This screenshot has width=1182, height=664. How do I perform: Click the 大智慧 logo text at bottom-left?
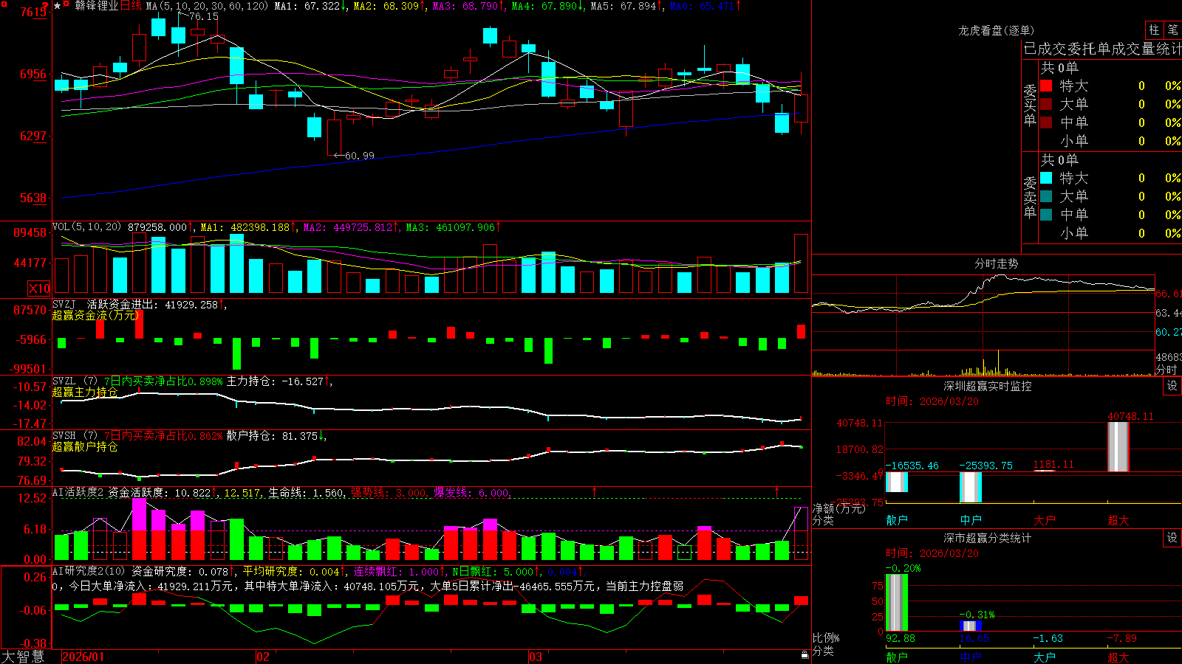click(x=23, y=656)
